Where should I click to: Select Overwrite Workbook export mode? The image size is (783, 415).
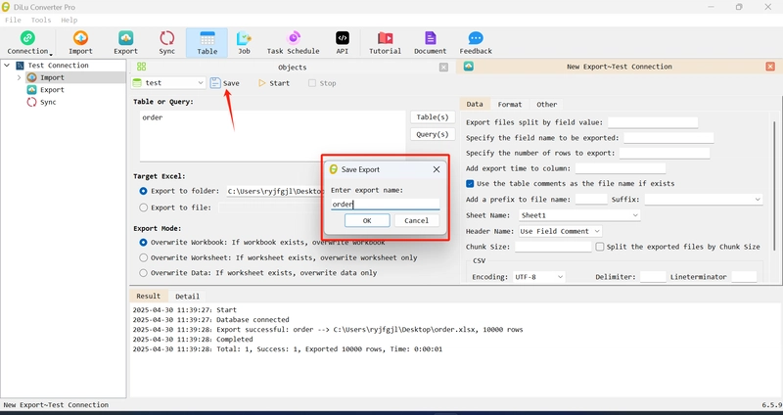click(143, 242)
